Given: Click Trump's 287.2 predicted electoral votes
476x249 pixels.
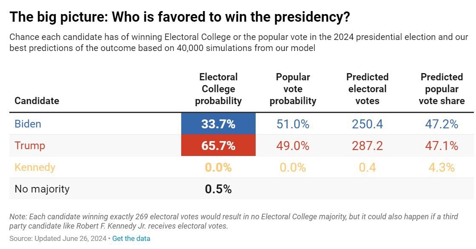Looking at the screenshot, I should click(x=368, y=146).
